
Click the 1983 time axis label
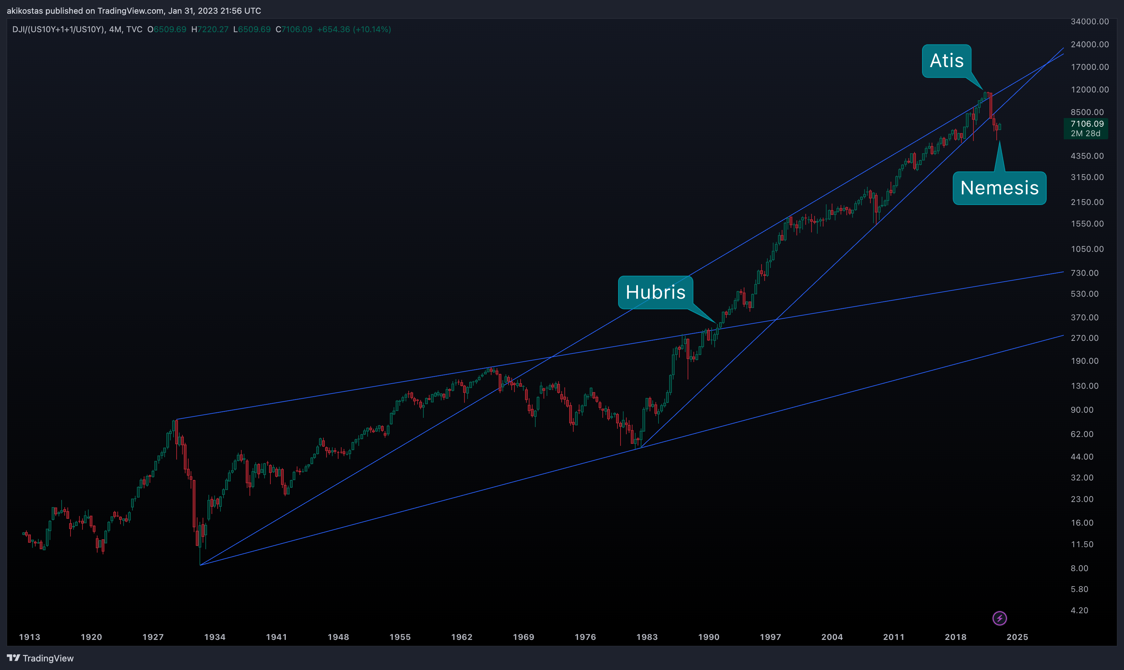point(647,637)
